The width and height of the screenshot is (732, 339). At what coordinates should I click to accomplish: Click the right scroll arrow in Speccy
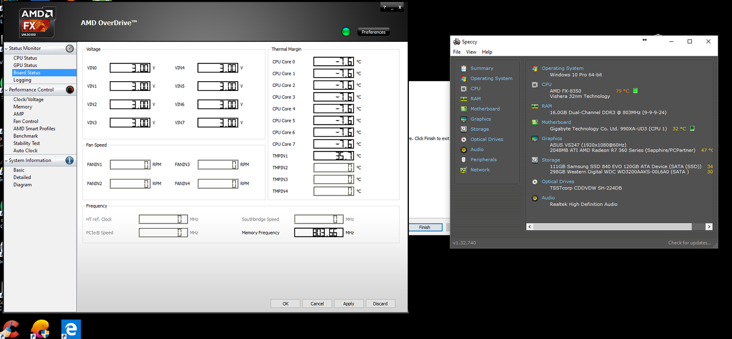[709, 228]
